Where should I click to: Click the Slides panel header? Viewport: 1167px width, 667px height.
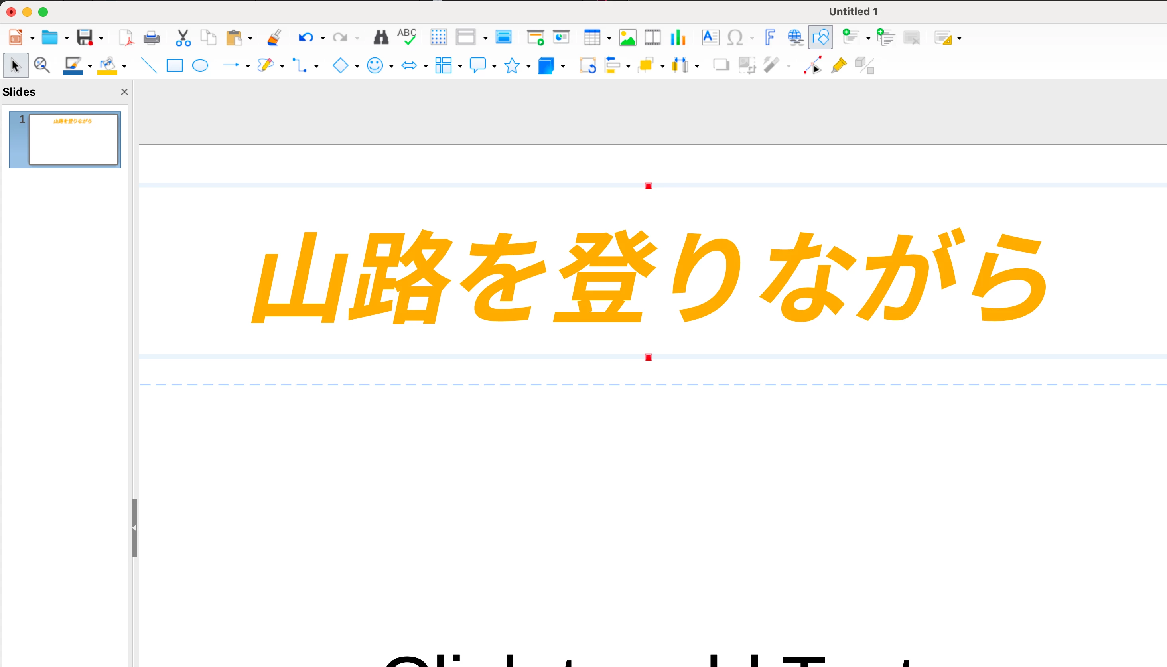tap(19, 92)
